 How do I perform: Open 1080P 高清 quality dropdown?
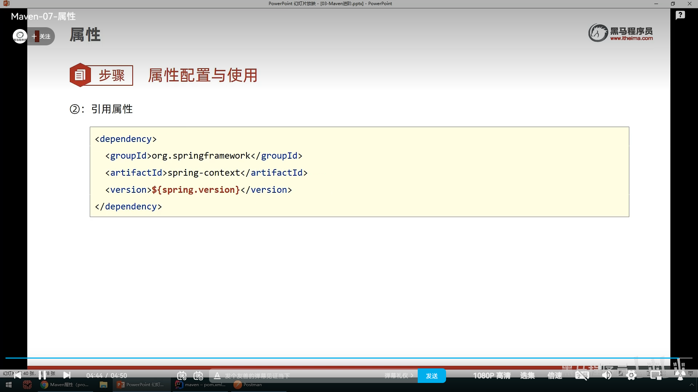click(492, 376)
